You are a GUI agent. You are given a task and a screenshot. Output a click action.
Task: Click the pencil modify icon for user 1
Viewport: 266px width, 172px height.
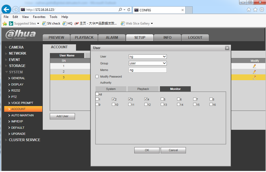tap(254, 66)
